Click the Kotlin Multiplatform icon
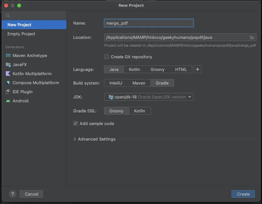Image resolution: width=262 pixels, height=204 pixels. point(8,74)
